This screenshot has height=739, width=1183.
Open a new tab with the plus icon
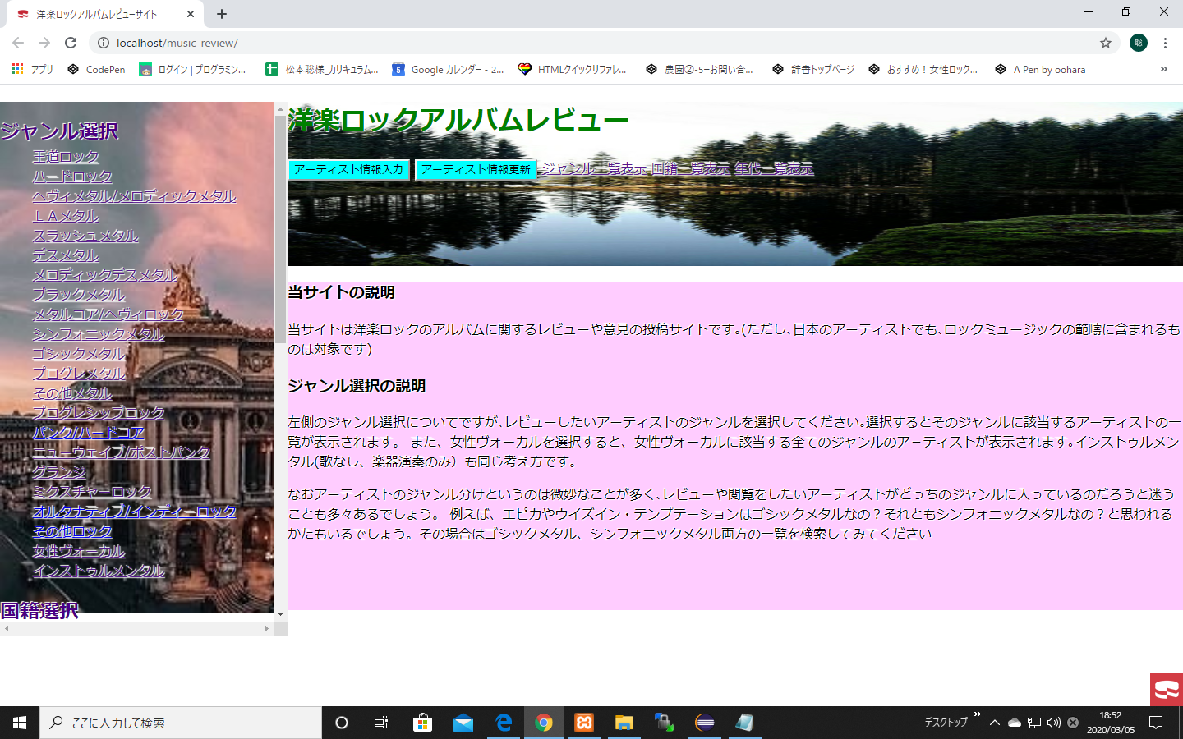222,14
